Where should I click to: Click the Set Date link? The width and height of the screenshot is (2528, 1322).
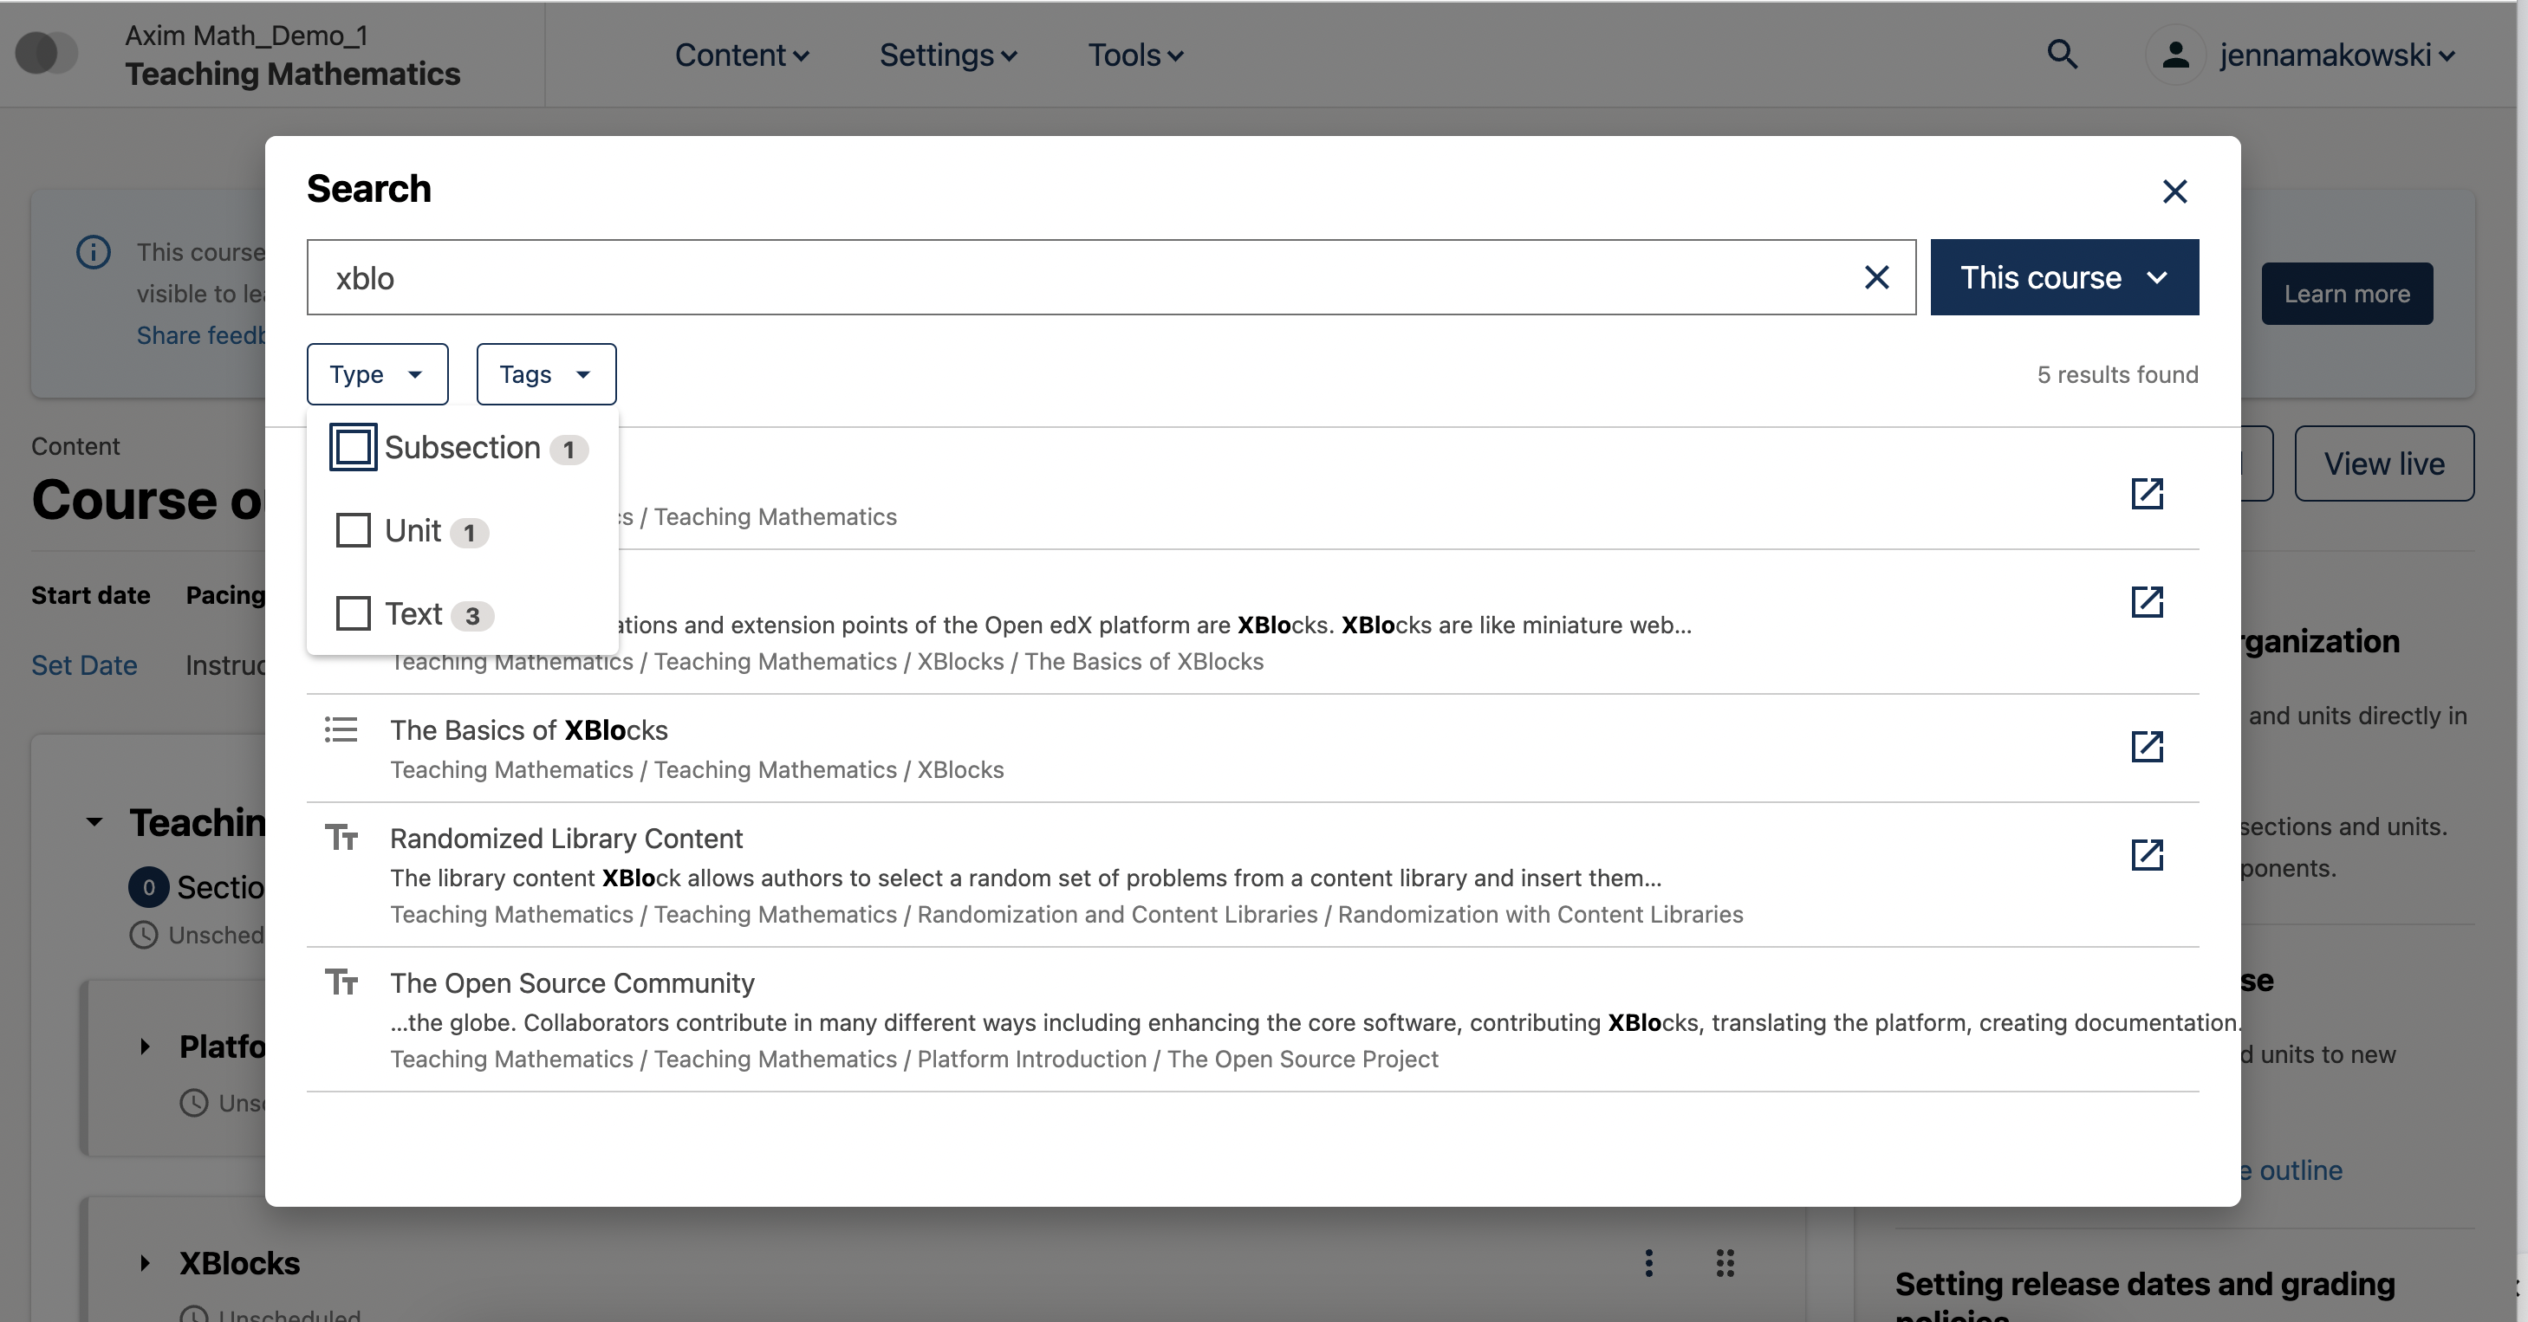tap(84, 665)
